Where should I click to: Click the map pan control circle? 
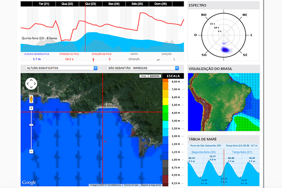pos(31,83)
